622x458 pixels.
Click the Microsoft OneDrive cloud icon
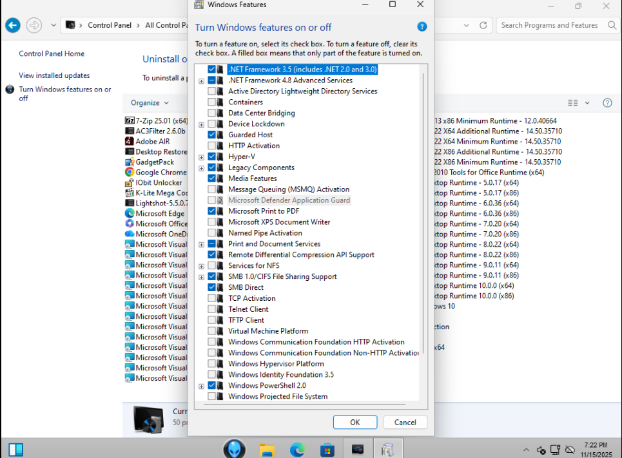pyautogui.click(x=130, y=234)
